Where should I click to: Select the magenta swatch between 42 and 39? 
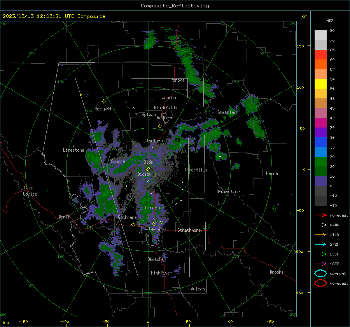click(x=320, y=123)
